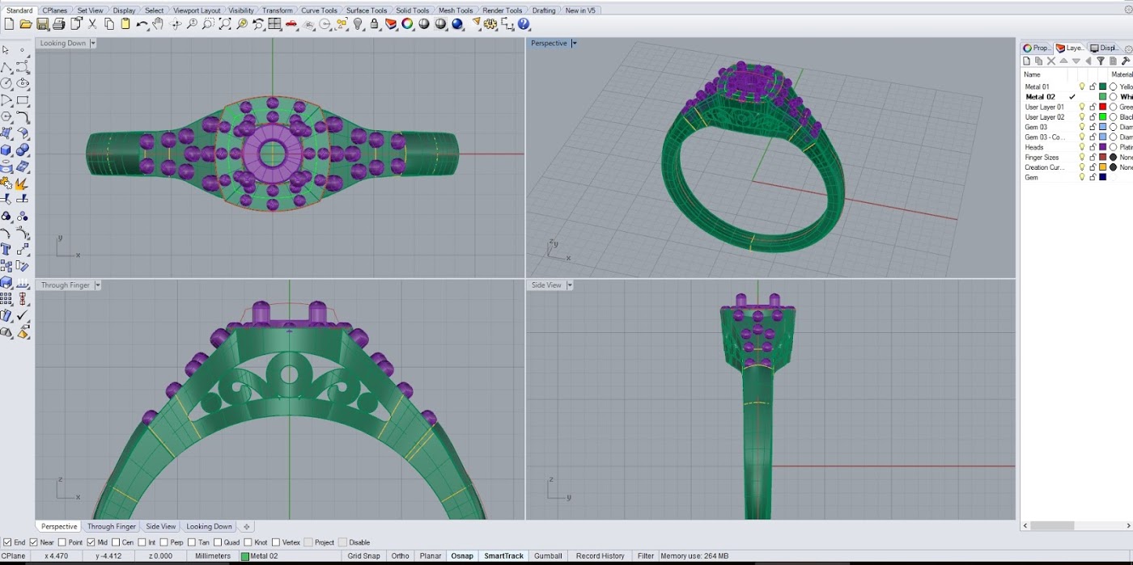
Task: Click the Save file icon
Action: coord(42,24)
